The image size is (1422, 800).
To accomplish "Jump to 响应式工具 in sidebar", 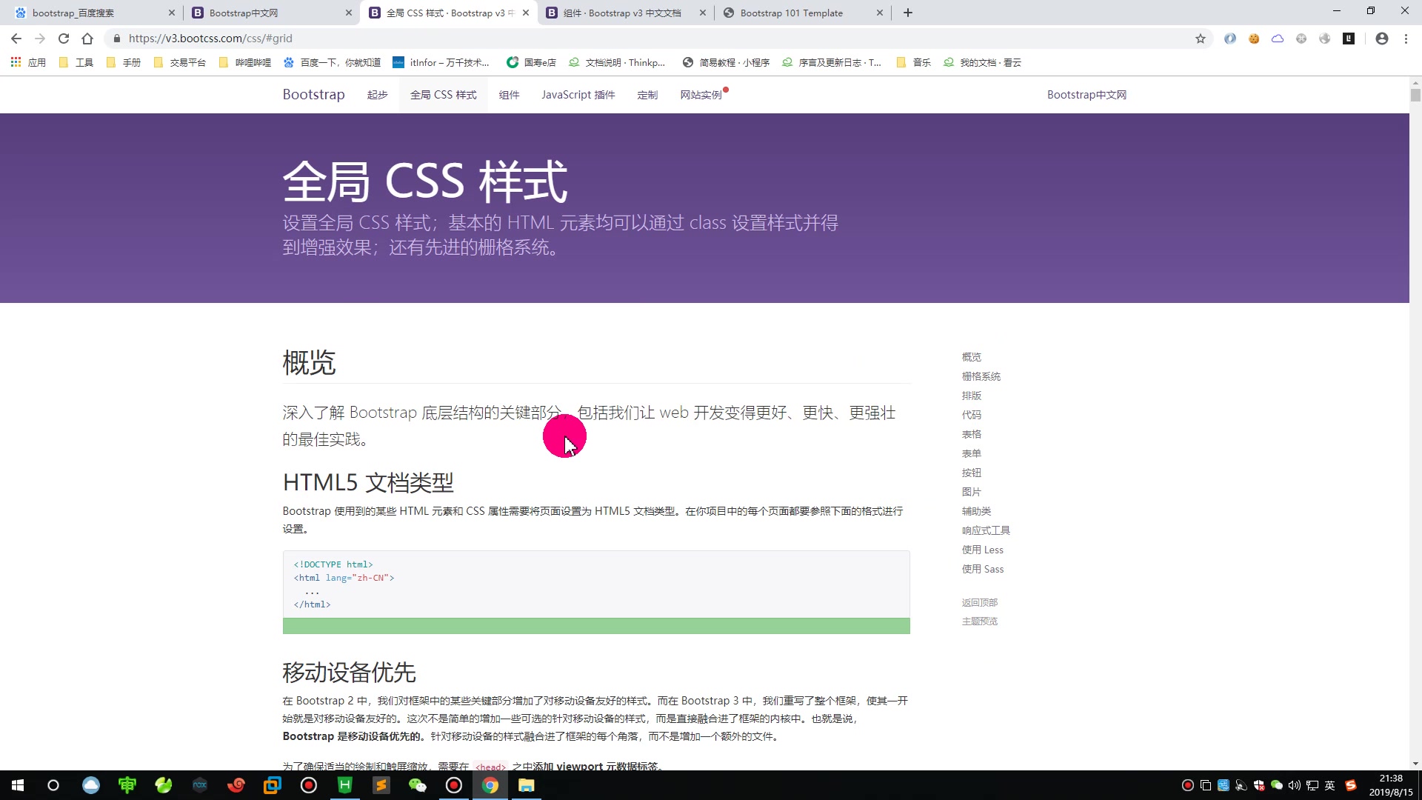I will [x=986, y=530].
